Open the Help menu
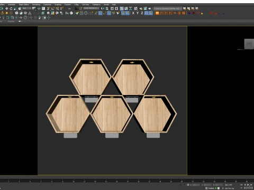Screen dimensions: 254x190 tap(114, 4)
